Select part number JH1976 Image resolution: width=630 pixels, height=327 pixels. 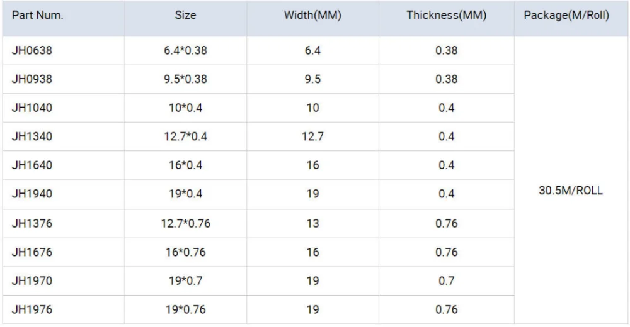click(31, 309)
